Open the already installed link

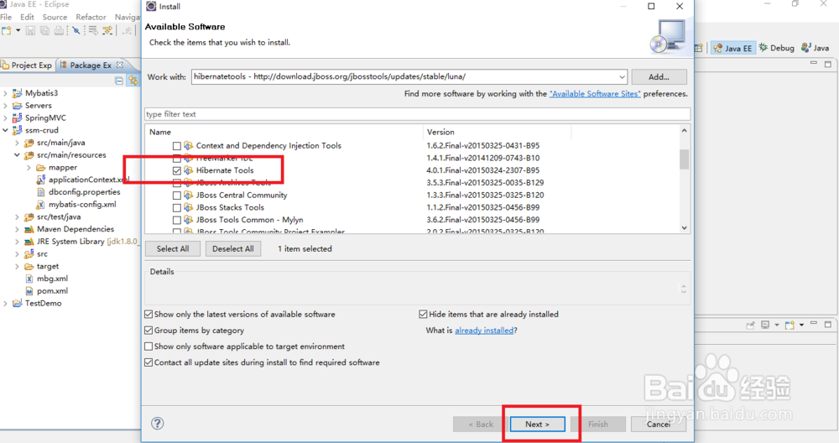[484, 331]
